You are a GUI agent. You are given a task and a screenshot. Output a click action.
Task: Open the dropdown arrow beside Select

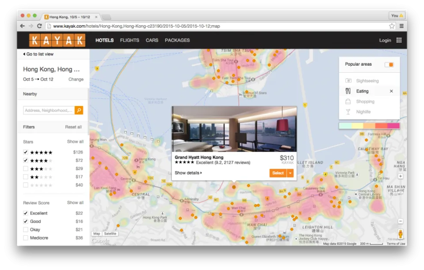click(x=290, y=173)
